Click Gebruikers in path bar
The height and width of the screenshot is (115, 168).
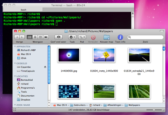[x=78, y=105]
